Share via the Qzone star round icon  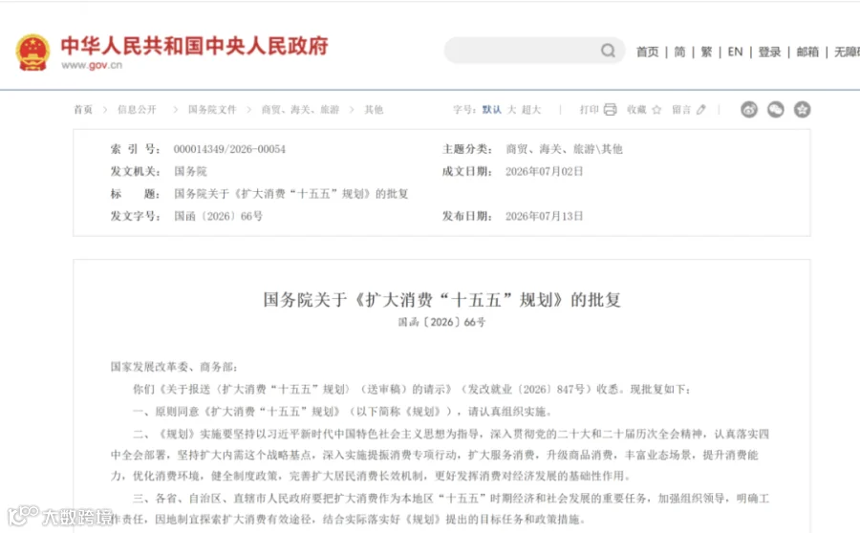(x=802, y=110)
